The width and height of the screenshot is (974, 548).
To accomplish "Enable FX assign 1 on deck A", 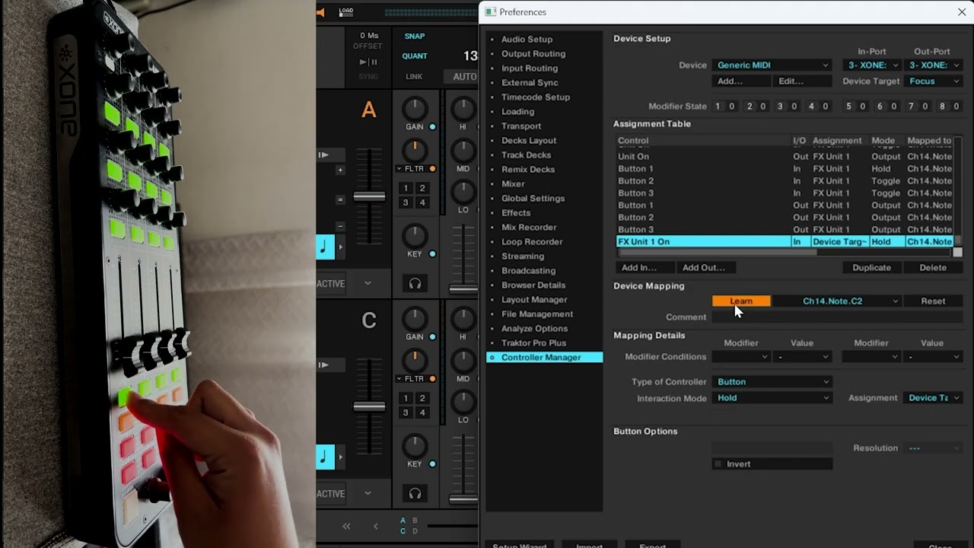I will pyautogui.click(x=406, y=188).
